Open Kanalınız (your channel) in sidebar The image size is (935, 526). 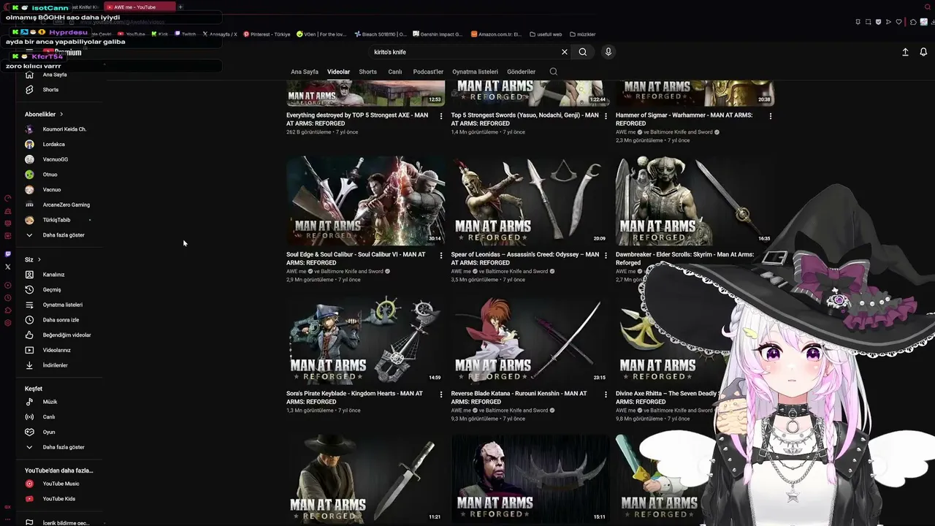point(53,275)
